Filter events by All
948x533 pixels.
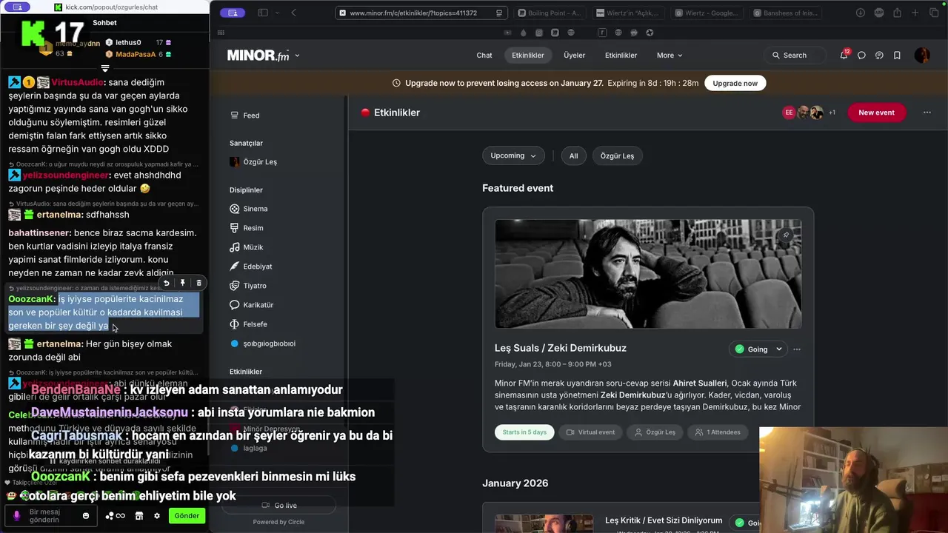coord(573,155)
